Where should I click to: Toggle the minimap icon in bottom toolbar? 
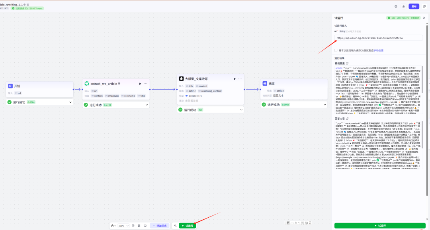145,226
